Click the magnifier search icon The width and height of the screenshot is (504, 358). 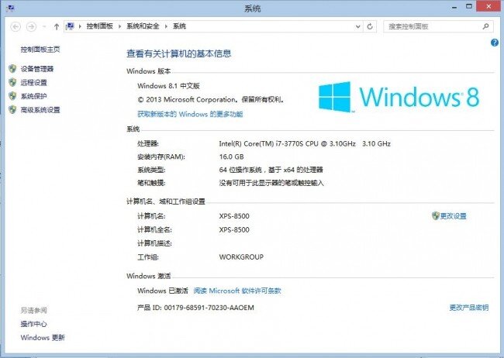coord(485,26)
